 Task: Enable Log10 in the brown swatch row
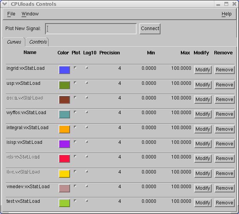point(87,97)
